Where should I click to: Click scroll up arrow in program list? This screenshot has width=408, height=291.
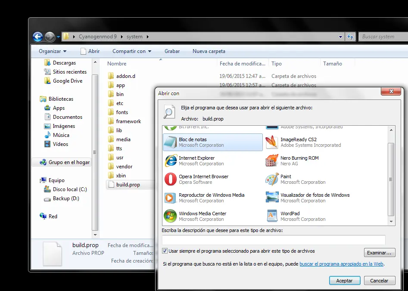click(x=391, y=130)
